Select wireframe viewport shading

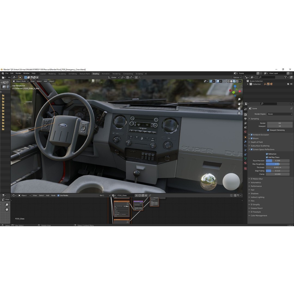click(x=228, y=81)
